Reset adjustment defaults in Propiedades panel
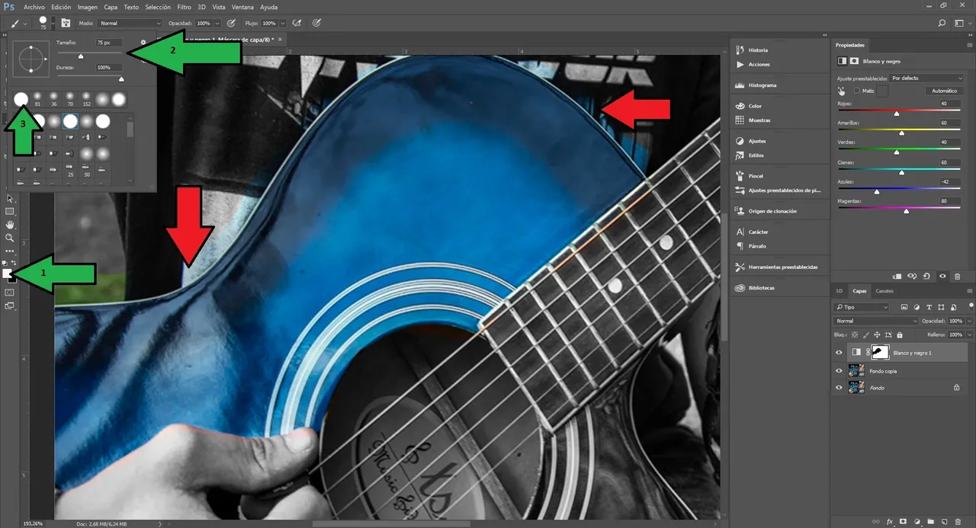The height and width of the screenshot is (528, 976). [x=926, y=277]
